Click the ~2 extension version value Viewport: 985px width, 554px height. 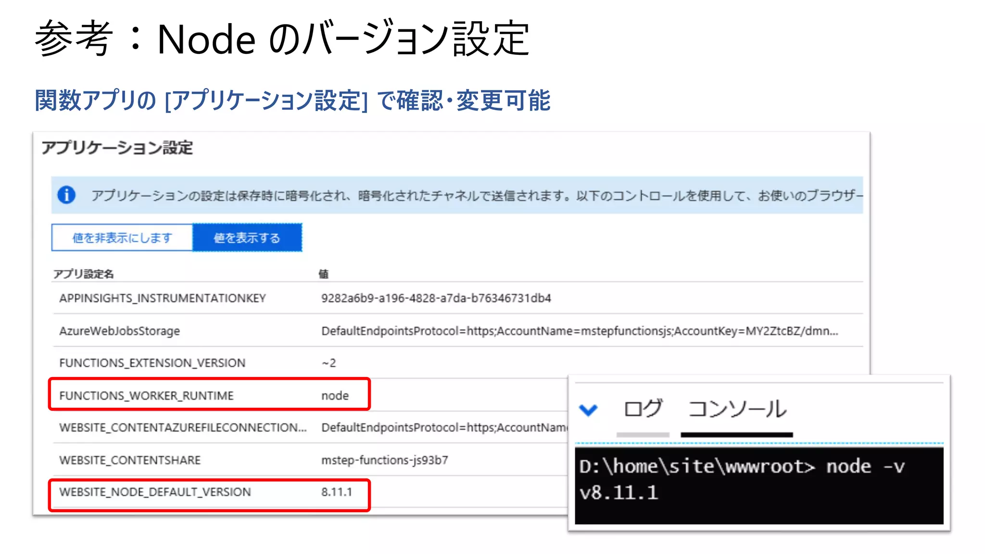329,363
